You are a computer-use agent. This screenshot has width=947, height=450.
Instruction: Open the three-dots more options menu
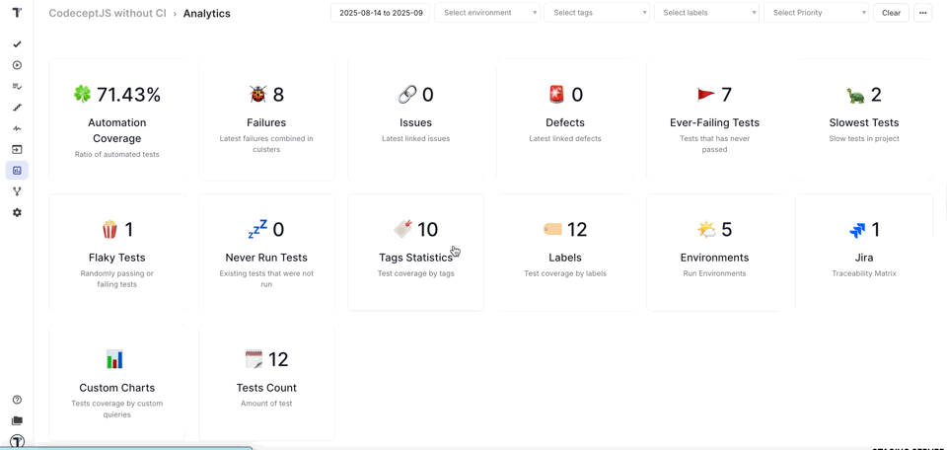[922, 13]
